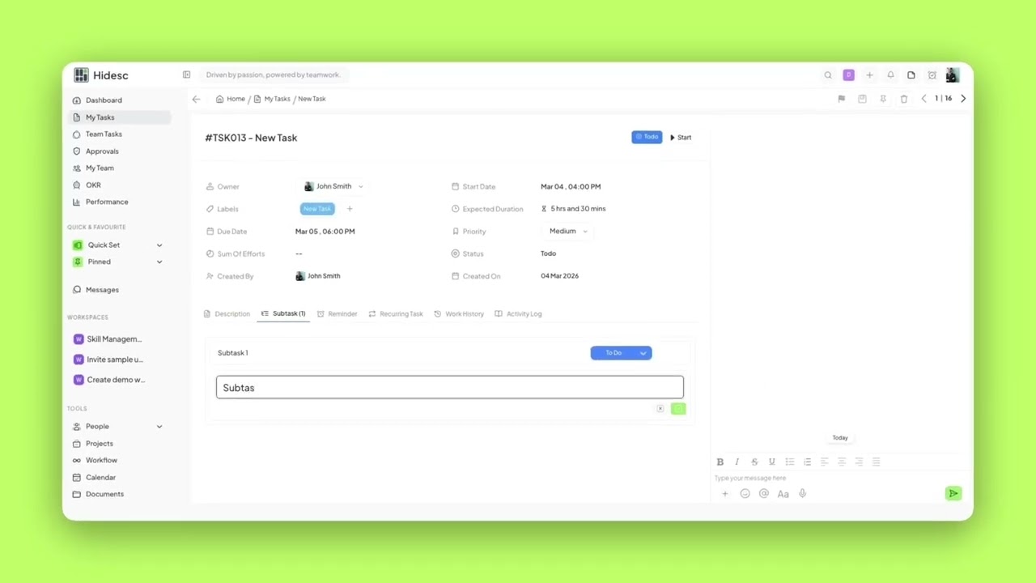Expand the Quick Set section
1036x583 pixels.
pyautogui.click(x=159, y=245)
